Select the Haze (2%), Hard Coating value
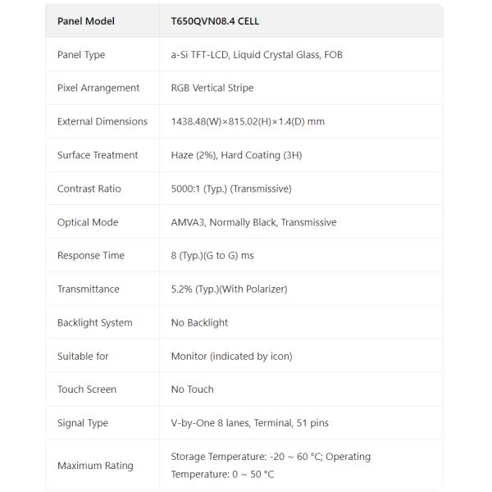Screen dimensions: 492x492 pyautogui.click(x=236, y=155)
